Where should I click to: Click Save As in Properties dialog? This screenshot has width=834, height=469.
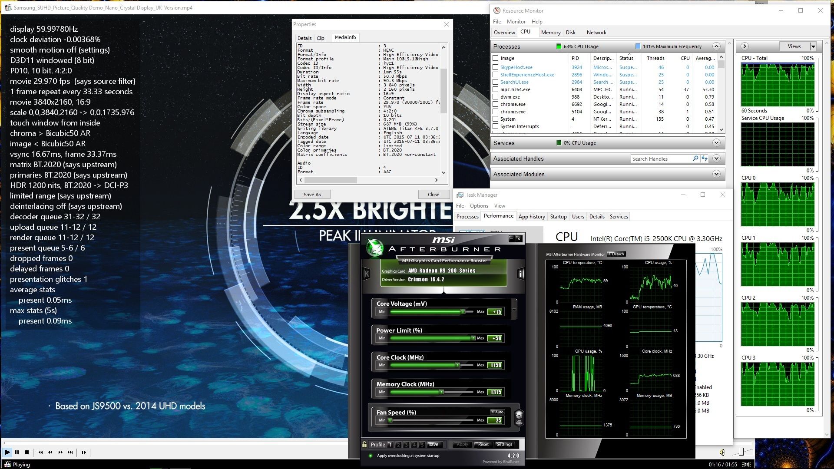(x=312, y=195)
